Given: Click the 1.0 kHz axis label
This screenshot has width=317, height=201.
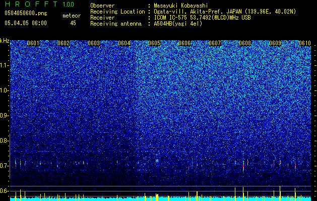Looking at the screenshot, I should (x=4, y=91).
